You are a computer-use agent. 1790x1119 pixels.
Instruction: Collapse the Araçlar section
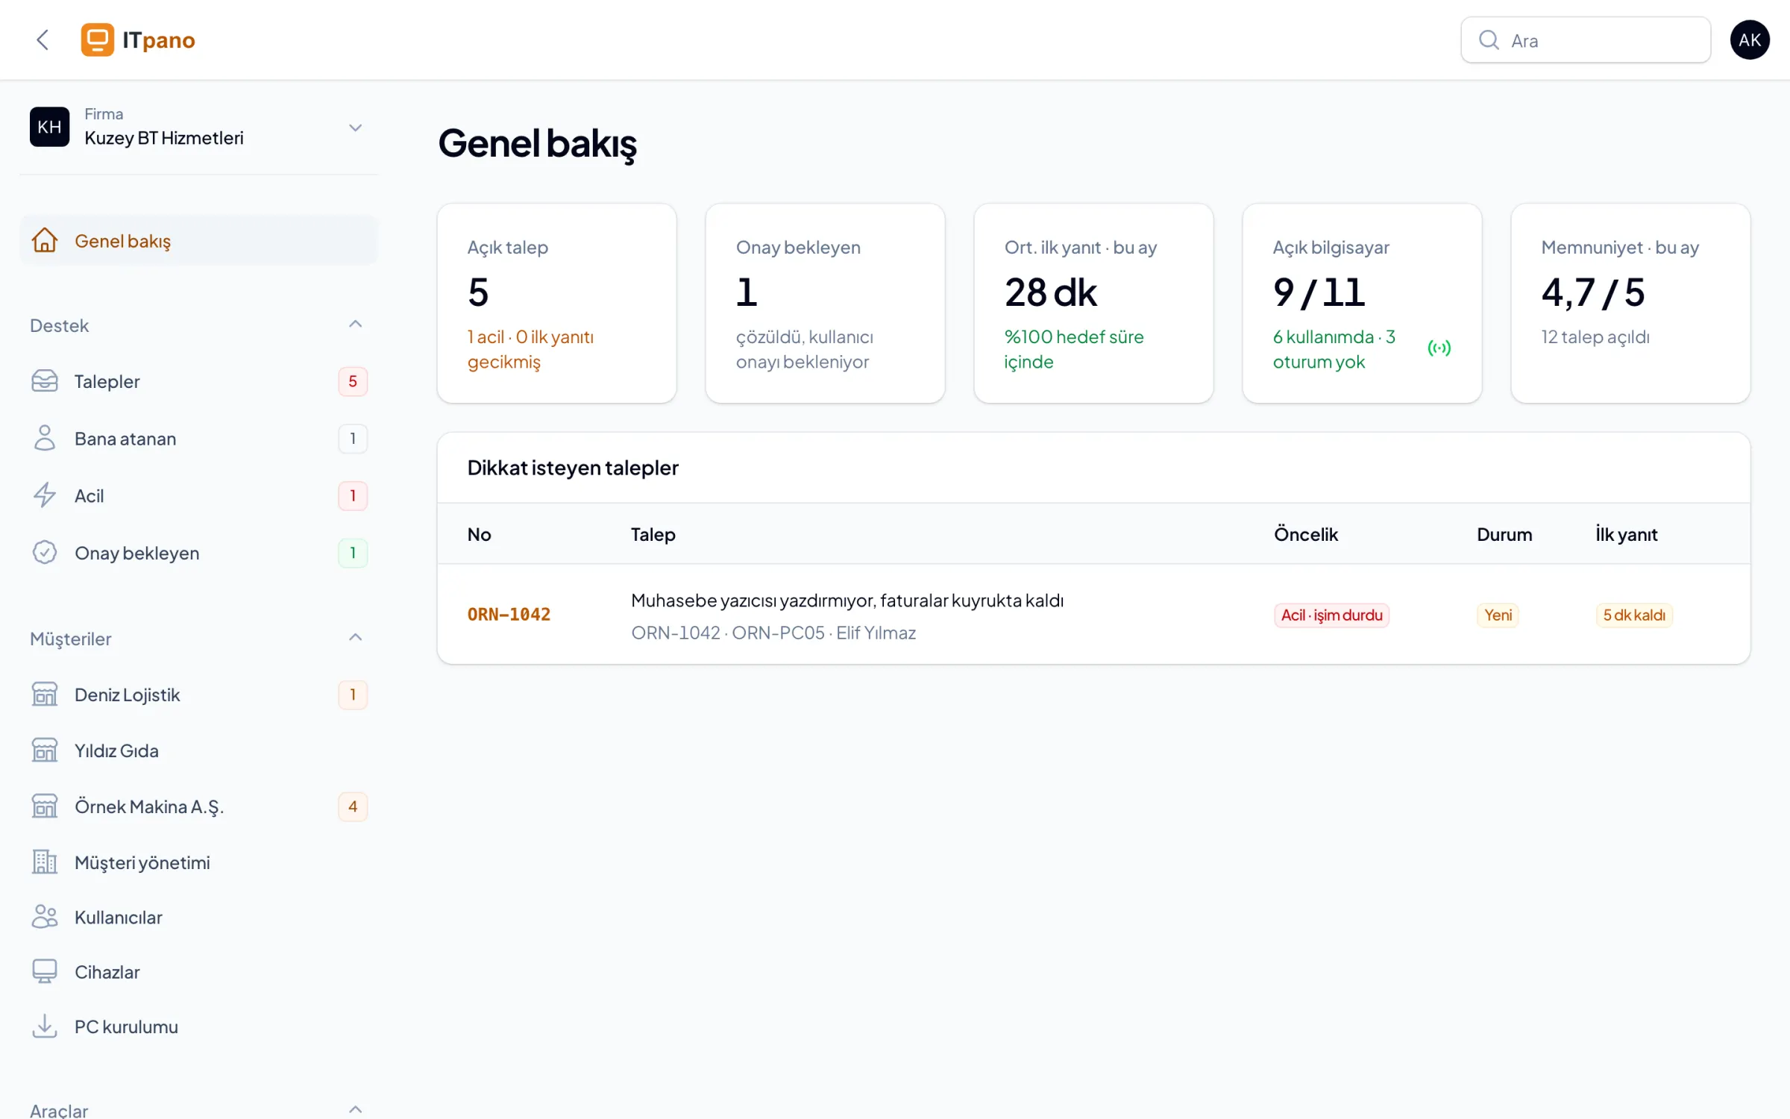pyautogui.click(x=356, y=1109)
